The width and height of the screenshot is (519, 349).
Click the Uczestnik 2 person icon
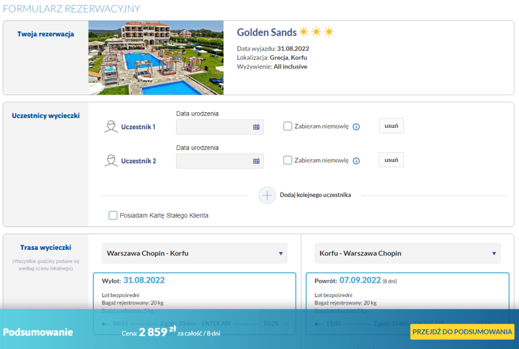tap(111, 161)
